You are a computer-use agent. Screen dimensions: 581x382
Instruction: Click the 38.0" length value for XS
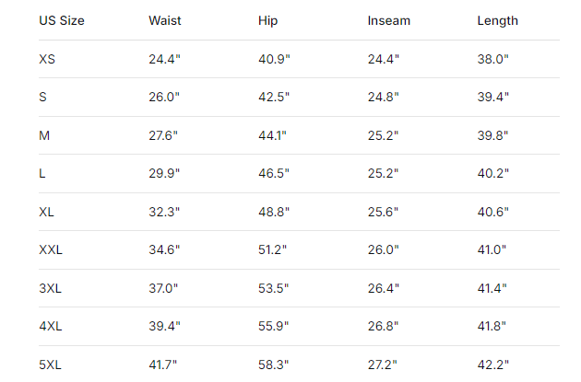492,59
